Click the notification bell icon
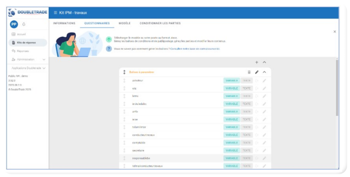The width and height of the screenshot is (350, 177). 24,24
